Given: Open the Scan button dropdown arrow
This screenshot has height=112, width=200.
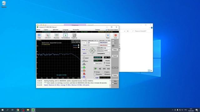Looking at the screenshot, I should (x=87, y=49).
